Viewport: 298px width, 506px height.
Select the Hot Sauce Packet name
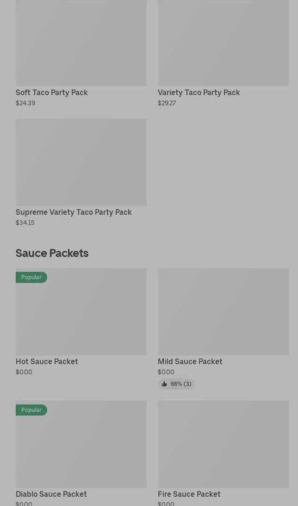coord(47,361)
